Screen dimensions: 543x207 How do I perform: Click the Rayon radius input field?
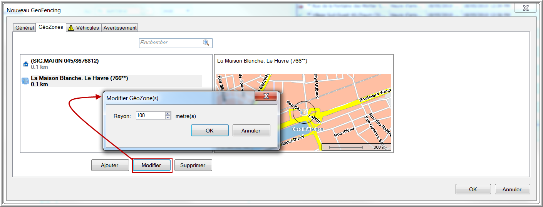pyautogui.click(x=150, y=116)
